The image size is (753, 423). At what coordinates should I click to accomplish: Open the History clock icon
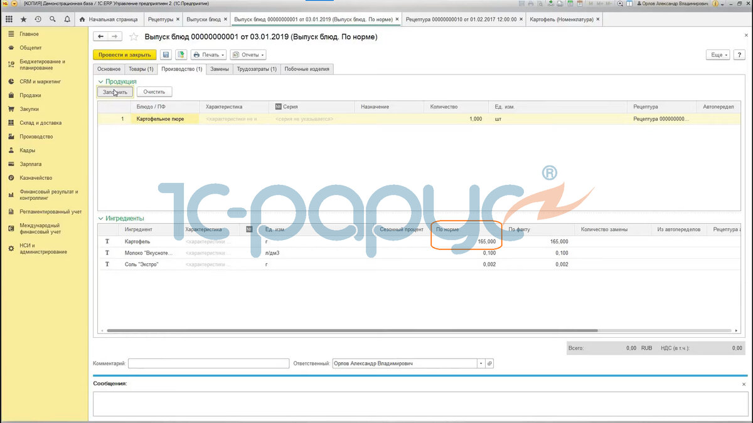38,19
